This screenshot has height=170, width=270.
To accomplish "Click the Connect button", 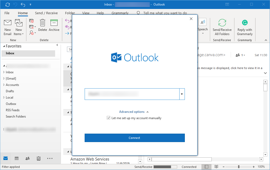I will [x=135, y=138].
